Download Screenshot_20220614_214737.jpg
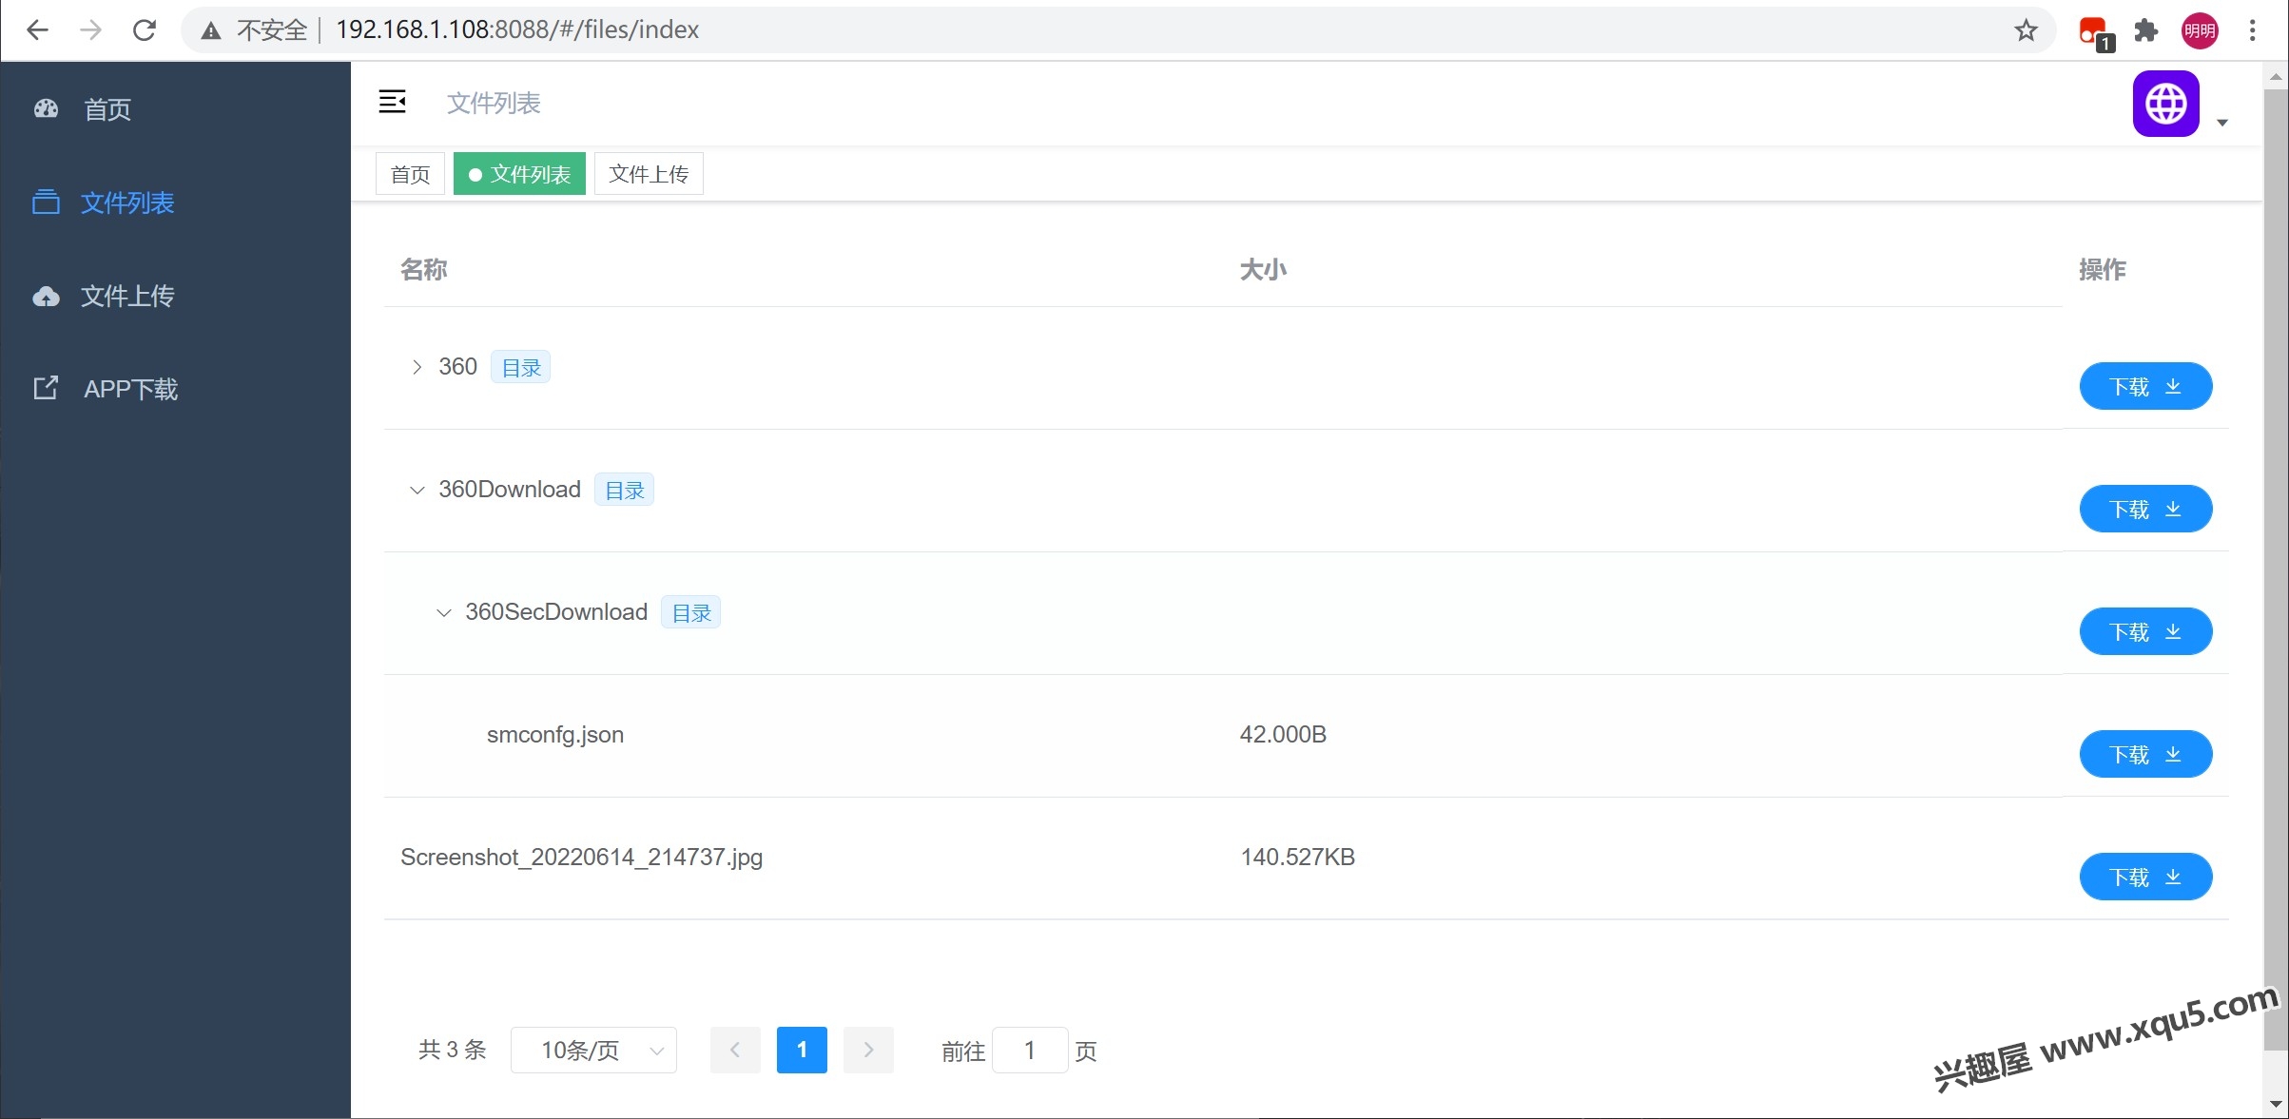 pyautogui.click(x=2145, y=877)
